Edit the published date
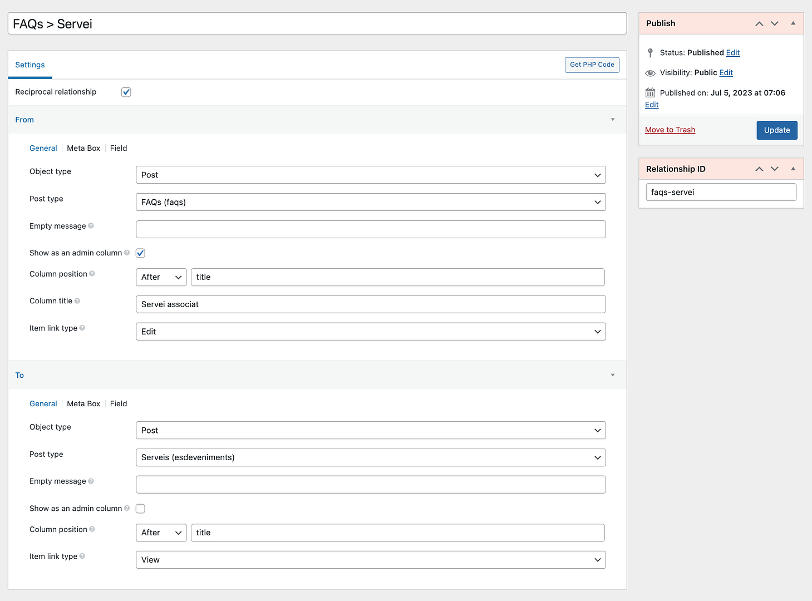This screenshot has width=812, height=601. [652, 105]
